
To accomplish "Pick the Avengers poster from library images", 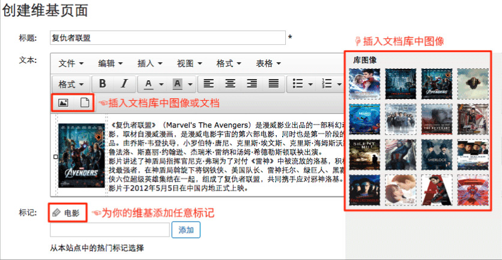I will pyautogui.click(x=437, y=84).
